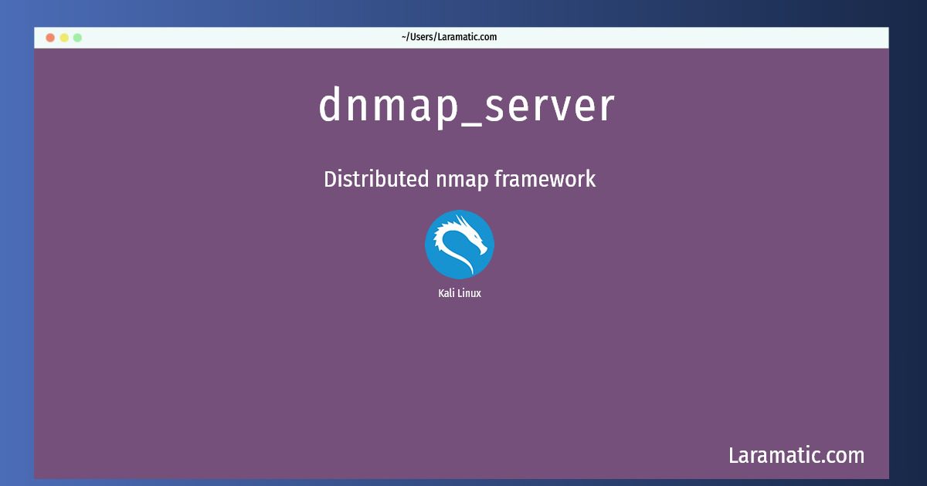
Task: Click the Kali Linux caption label
Action: 460,292
